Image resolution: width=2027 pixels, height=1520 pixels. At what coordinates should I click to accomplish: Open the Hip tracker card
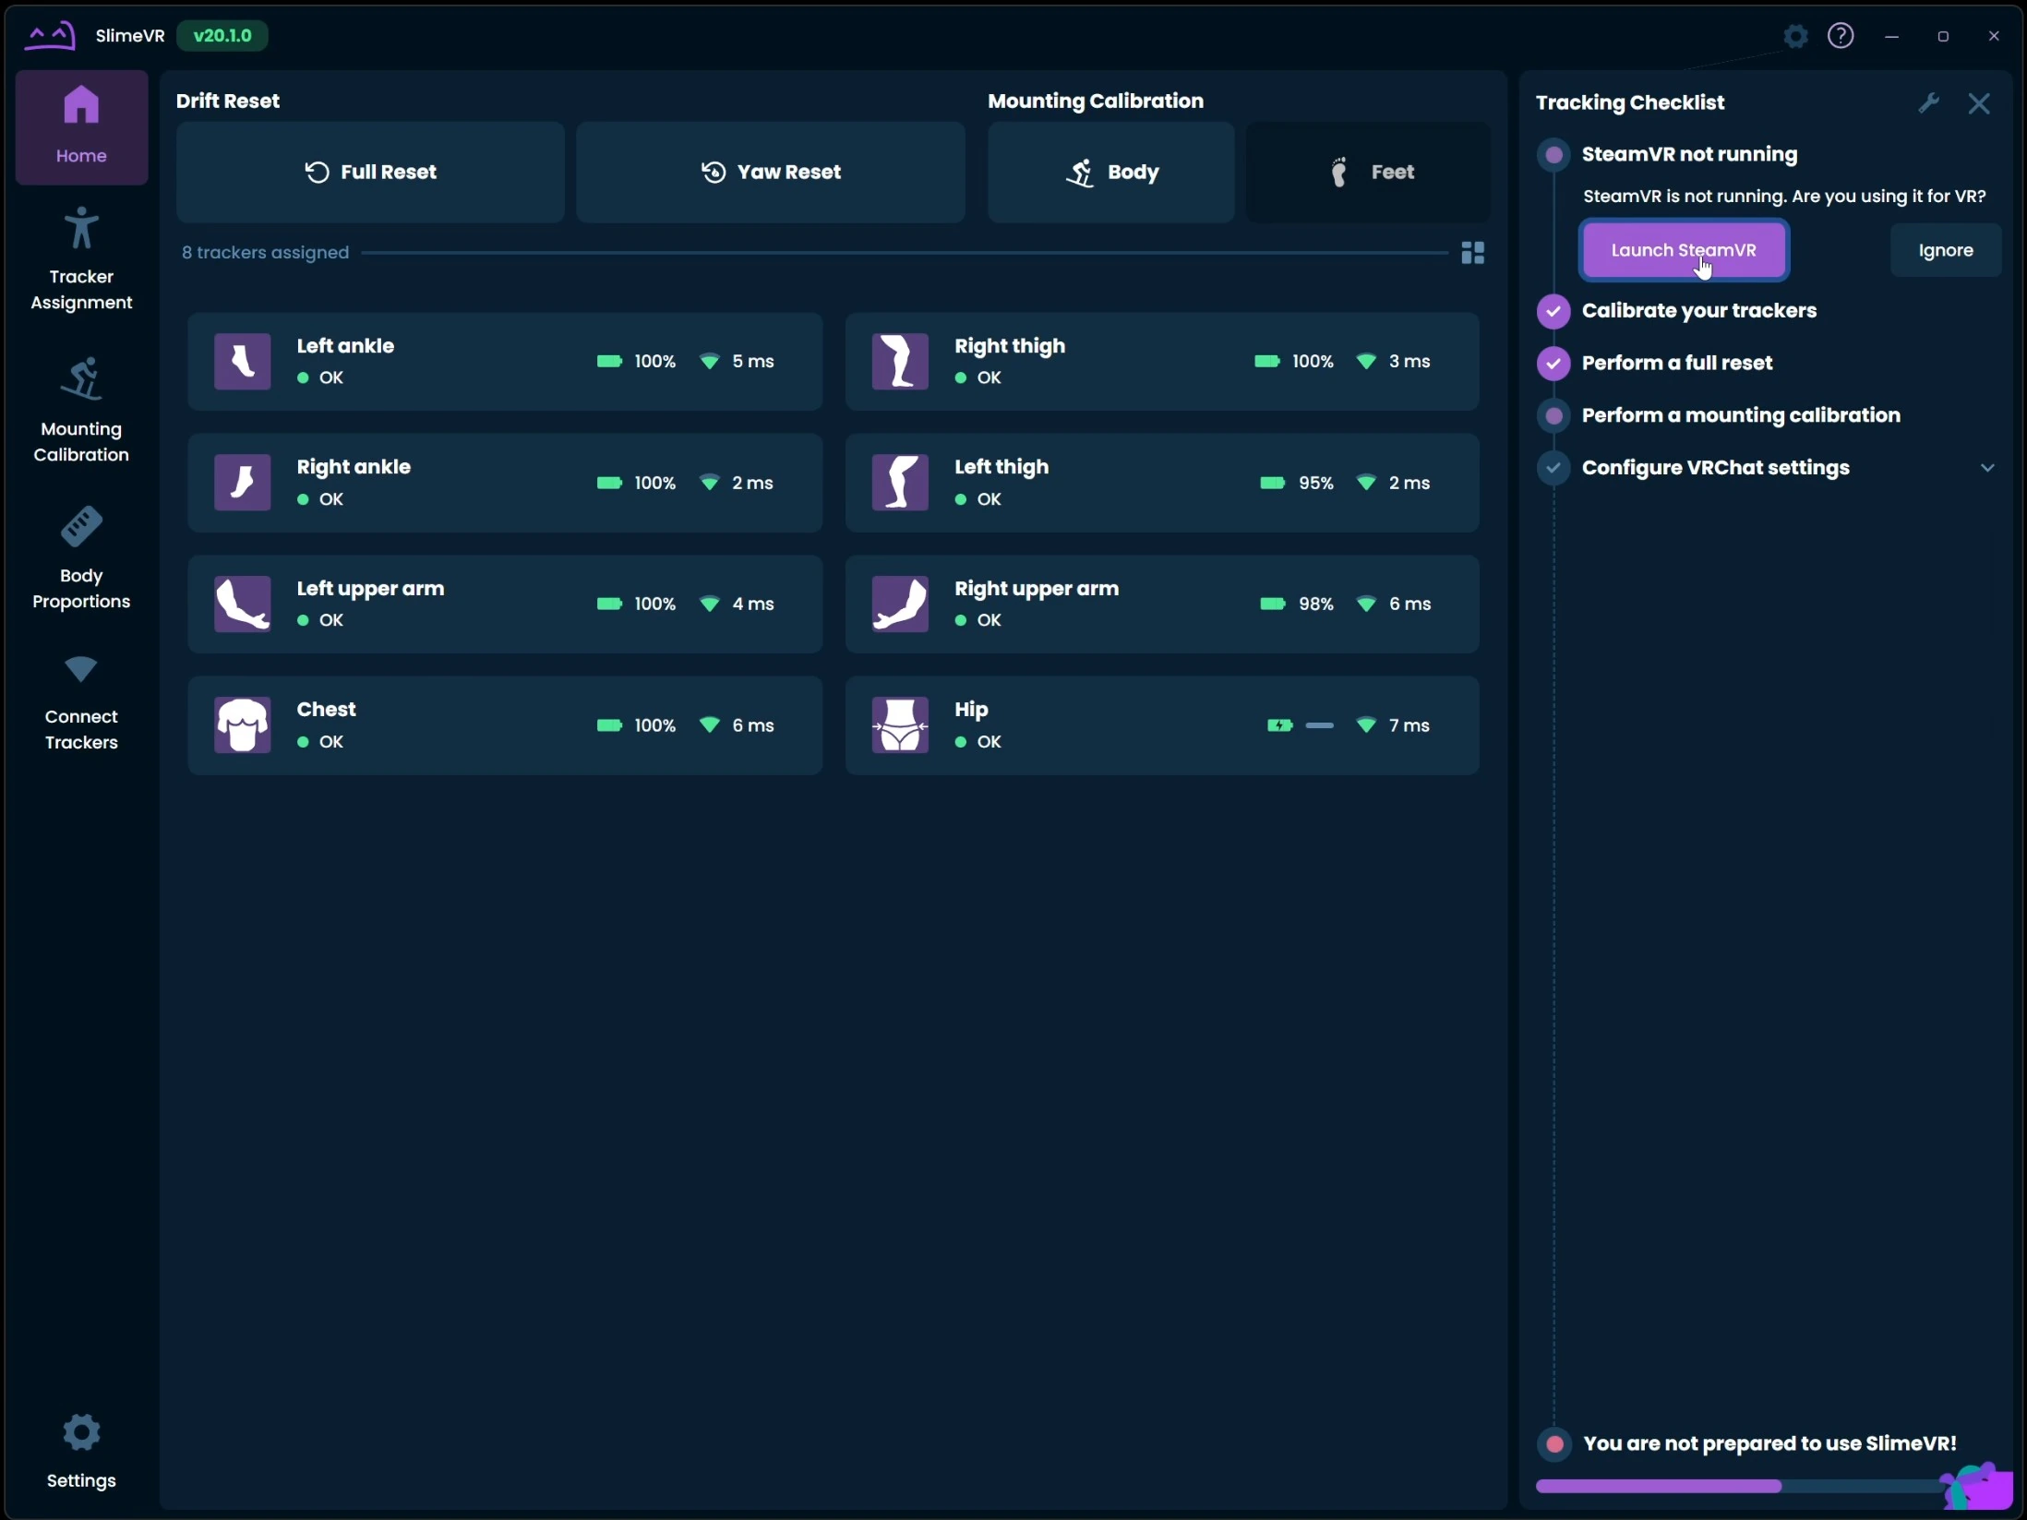tap(1162, 725)
